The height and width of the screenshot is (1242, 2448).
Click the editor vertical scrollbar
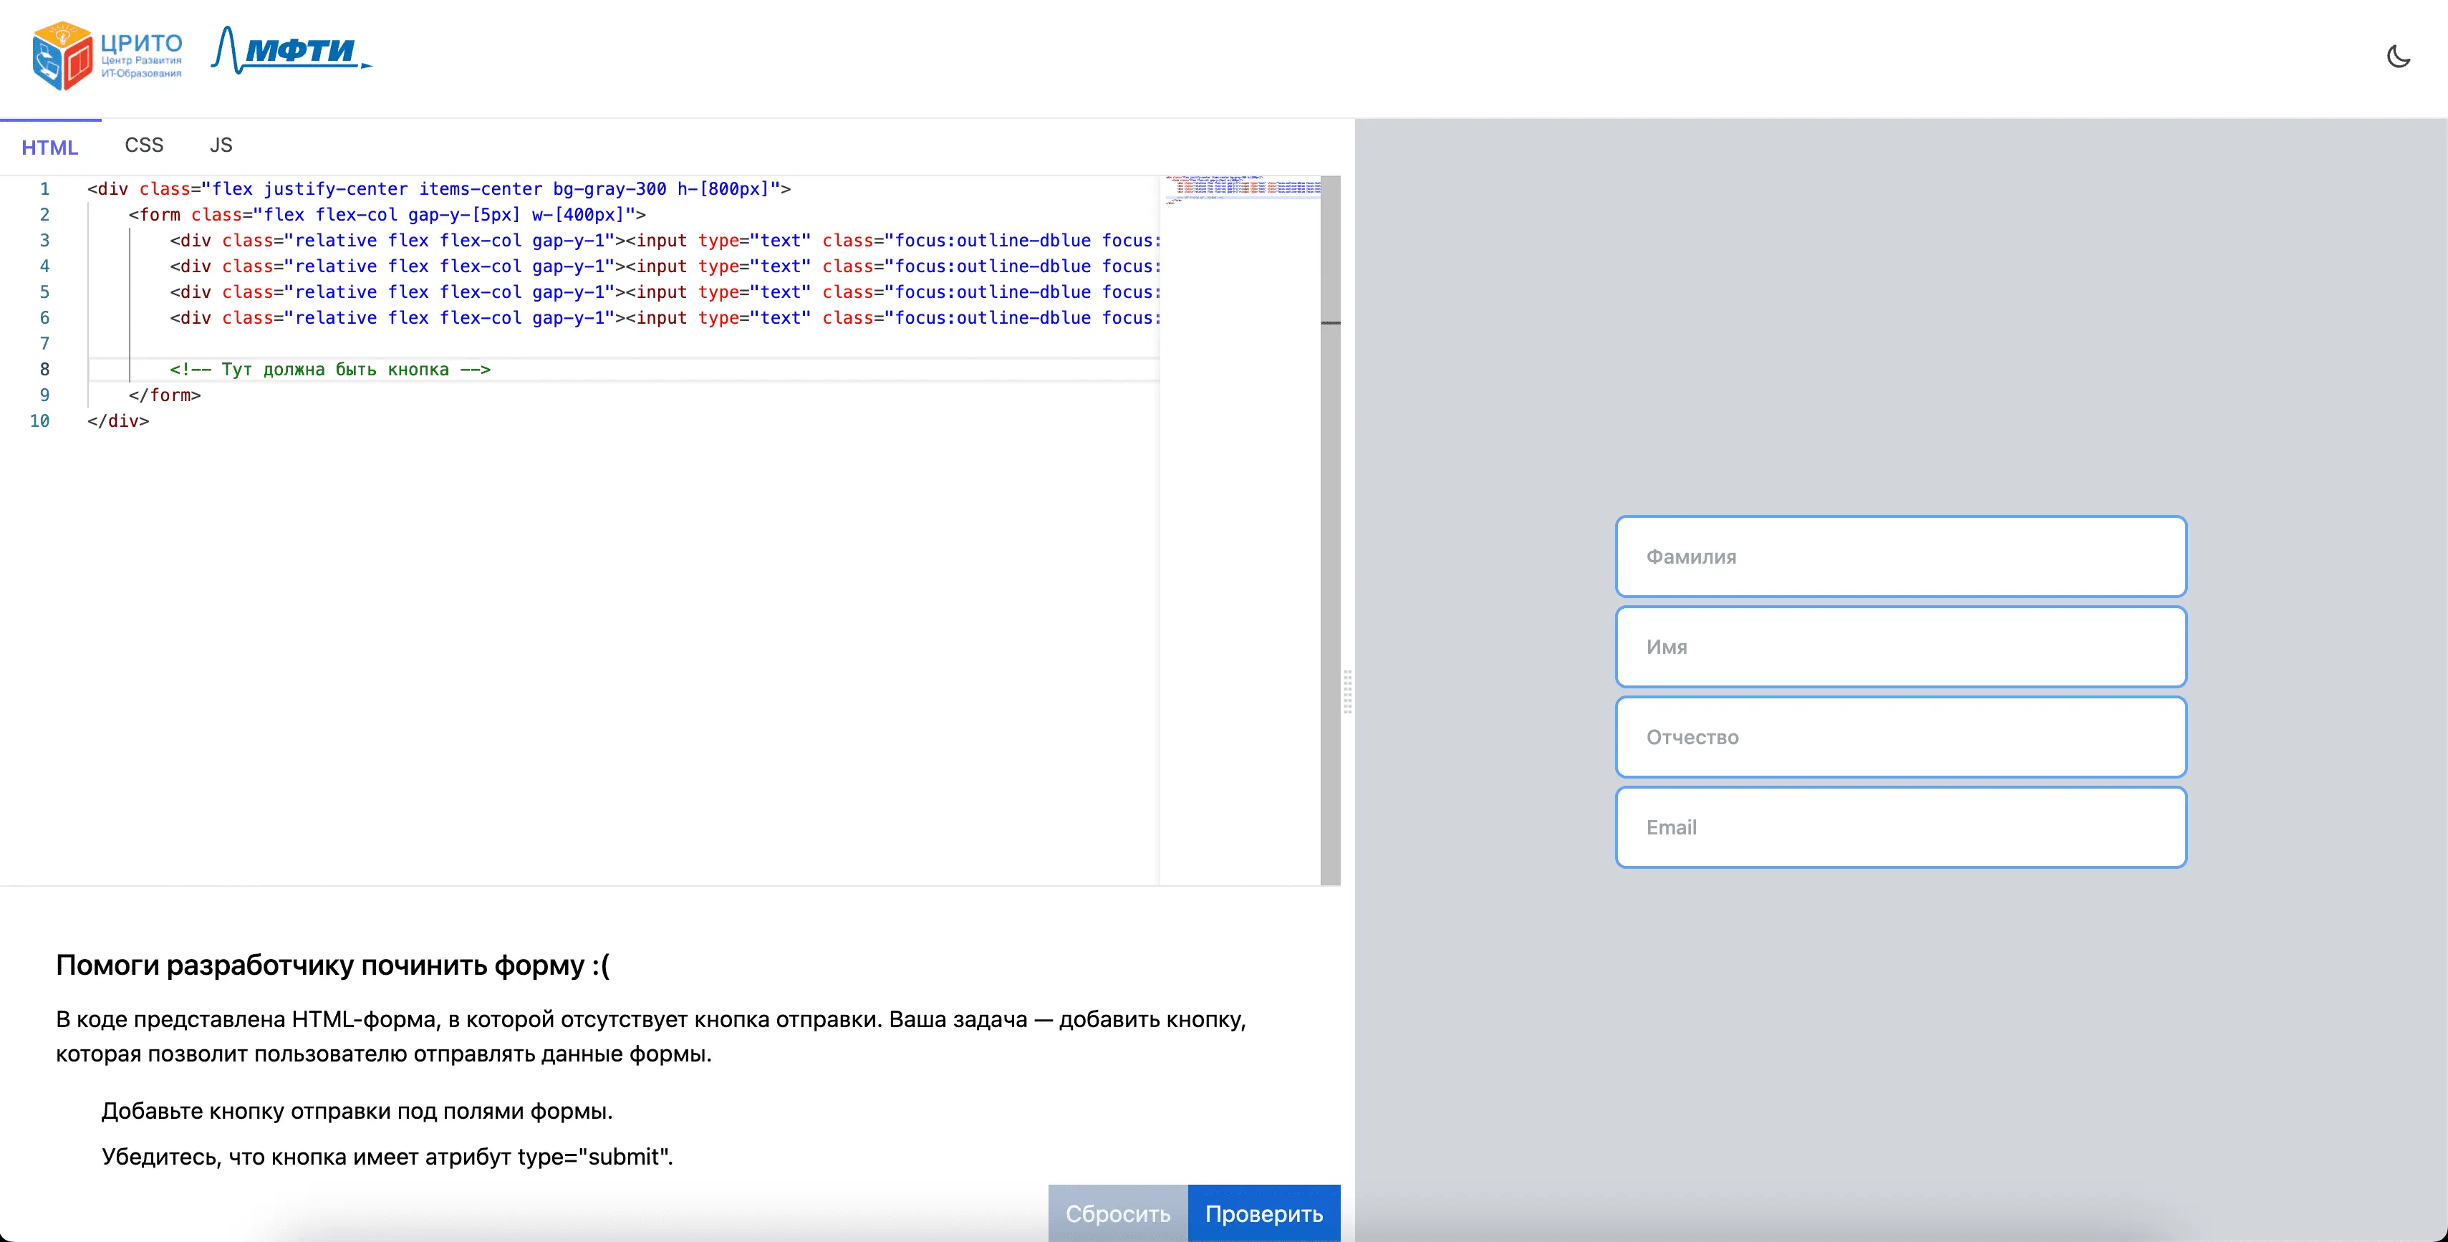1331,570
